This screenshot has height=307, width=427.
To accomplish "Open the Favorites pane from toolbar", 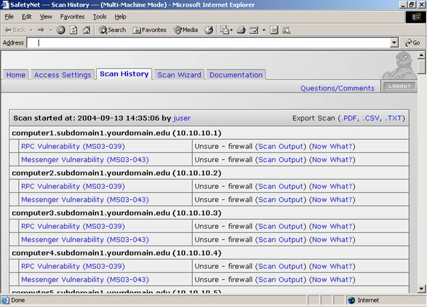I will [149, 30].
